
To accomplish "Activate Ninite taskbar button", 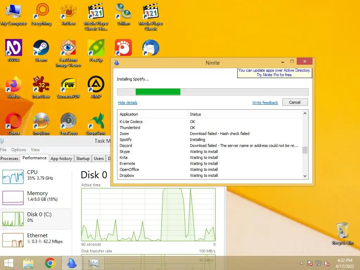I will coord(72,263).
